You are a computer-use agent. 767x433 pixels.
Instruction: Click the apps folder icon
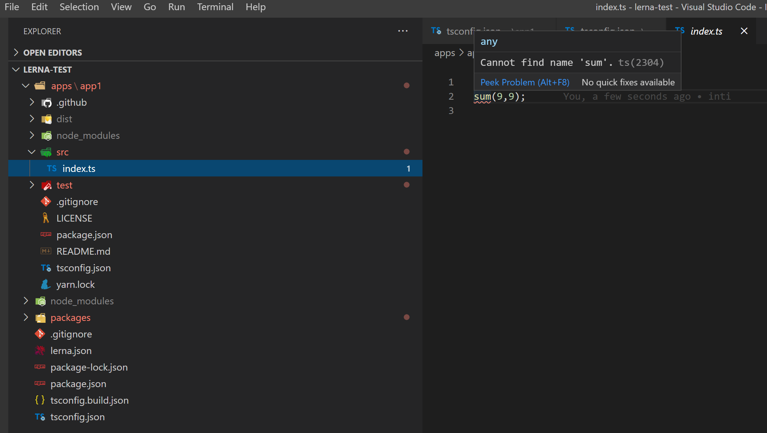coord(40,86)
